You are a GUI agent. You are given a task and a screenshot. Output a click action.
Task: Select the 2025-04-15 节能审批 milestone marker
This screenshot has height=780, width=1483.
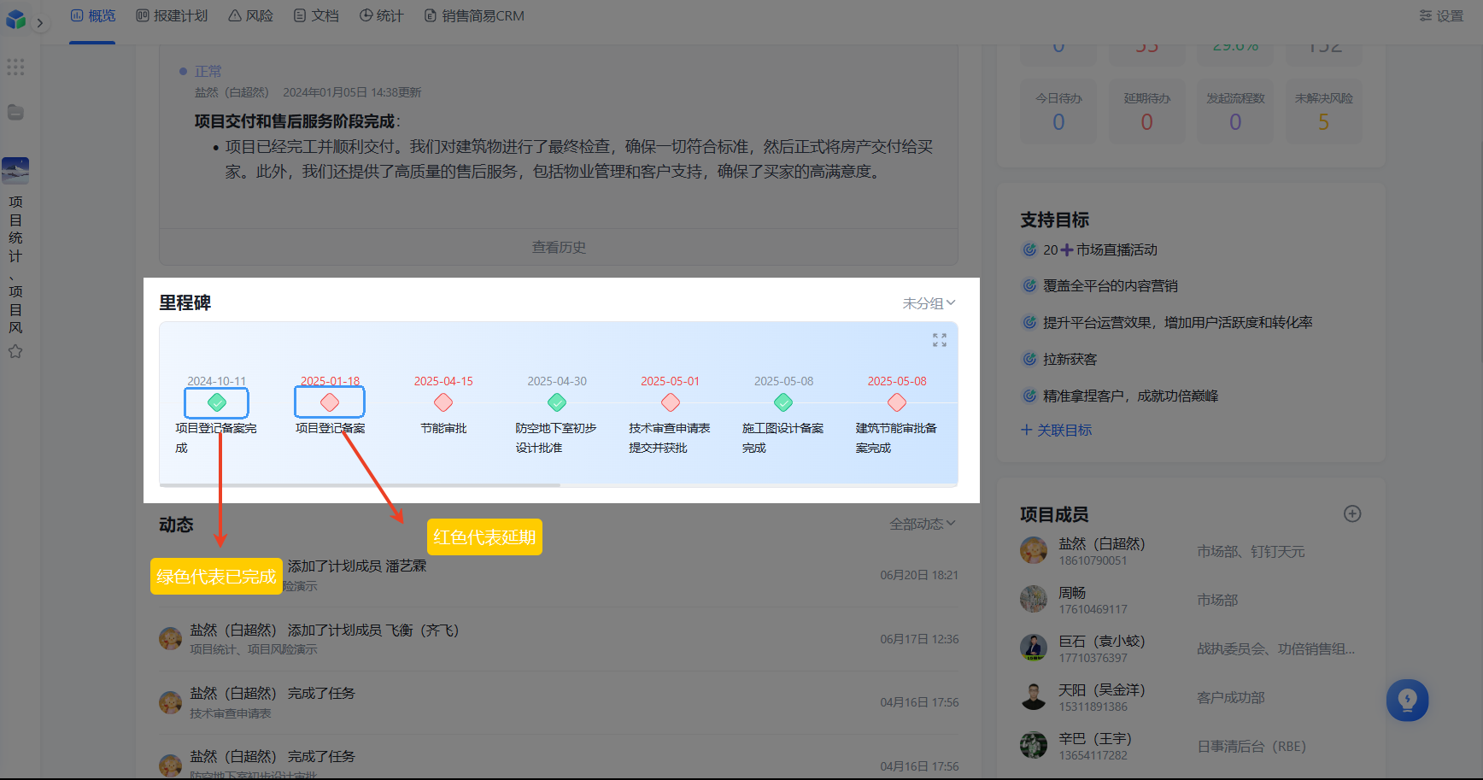tap(443, 402)
